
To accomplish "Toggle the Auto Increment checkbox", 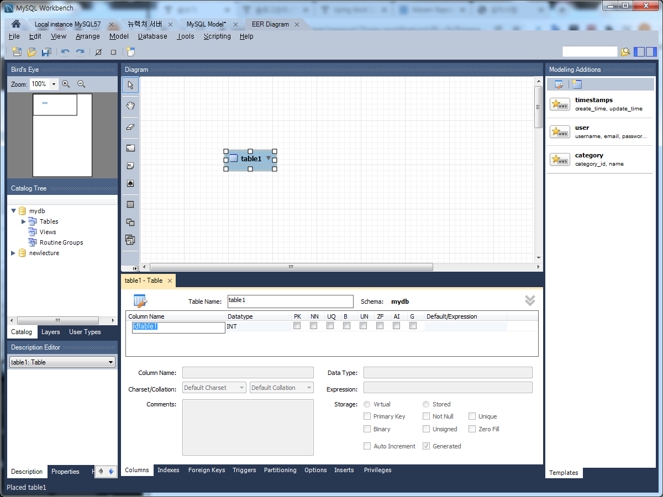I will pos(367,446).
